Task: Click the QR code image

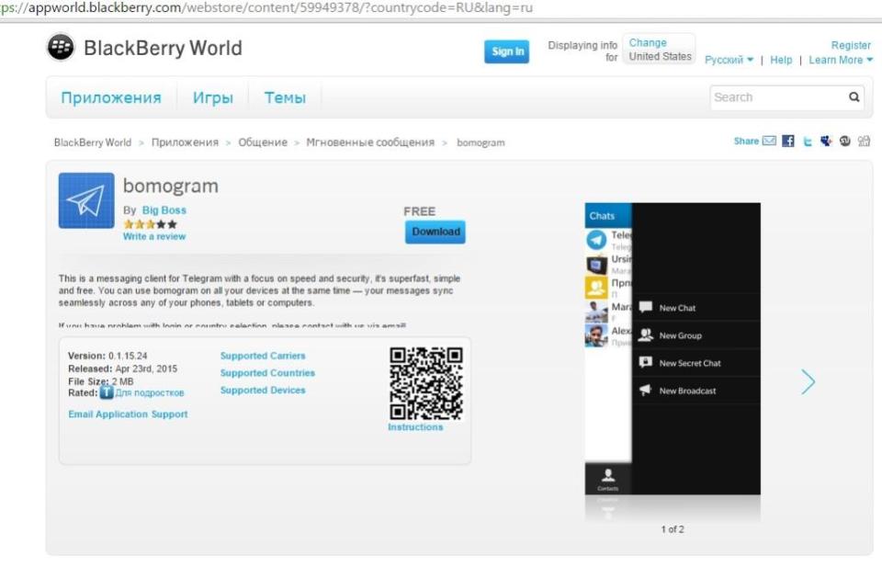Action: (x=426, y=383)
